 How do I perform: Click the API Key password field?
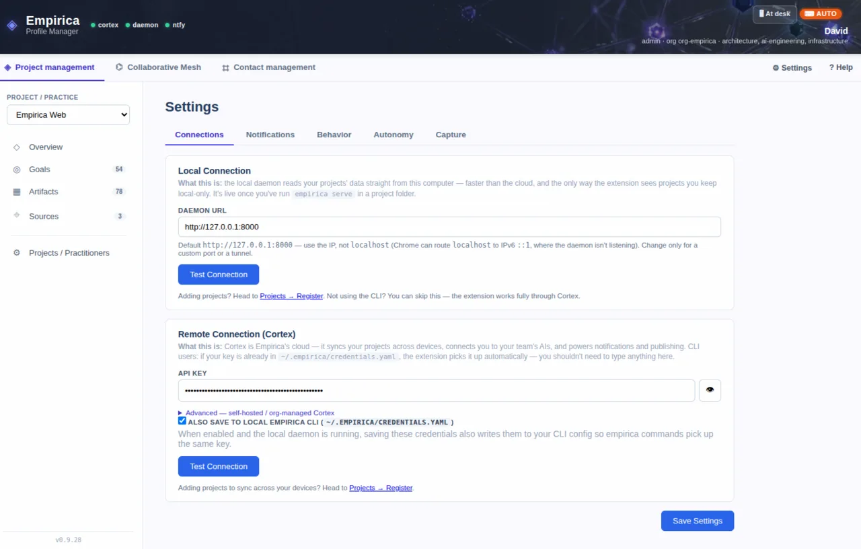tap(437, 390)
